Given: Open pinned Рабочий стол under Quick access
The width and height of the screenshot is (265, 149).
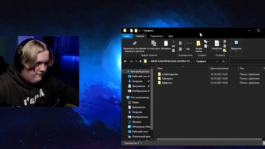Looking at the screenshot, I should [x=139, y=76].
